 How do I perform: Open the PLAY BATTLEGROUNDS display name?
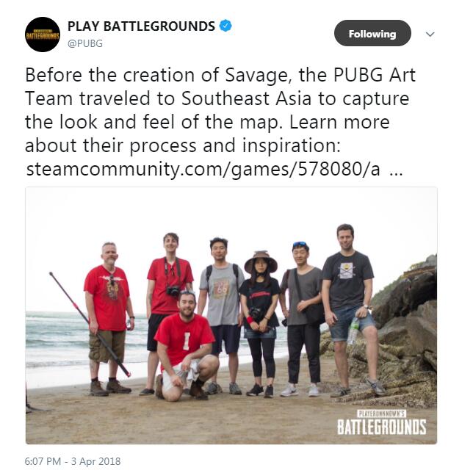tap(141, 26)
